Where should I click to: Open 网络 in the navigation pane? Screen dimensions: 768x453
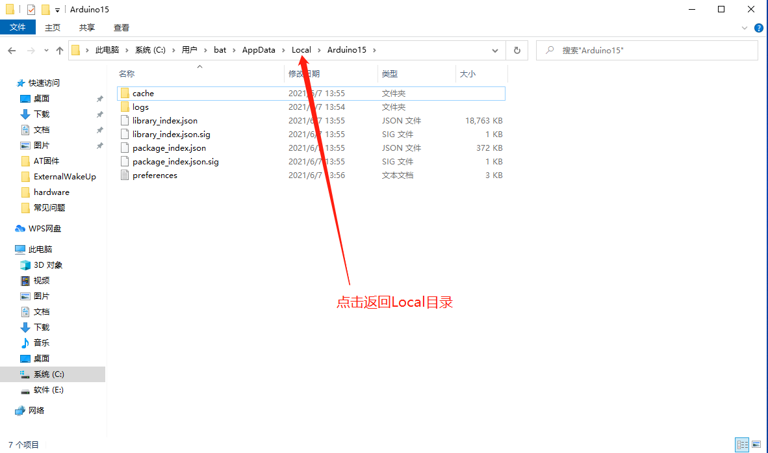pos(30,410)
